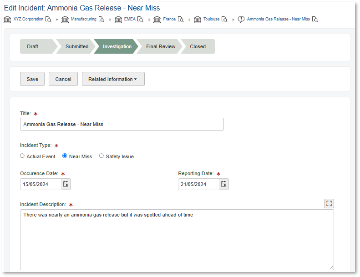The image size is (360, 277).
Task: Click the Occurence Date input field
Action: pyautogui.click(x=41, y=184)
